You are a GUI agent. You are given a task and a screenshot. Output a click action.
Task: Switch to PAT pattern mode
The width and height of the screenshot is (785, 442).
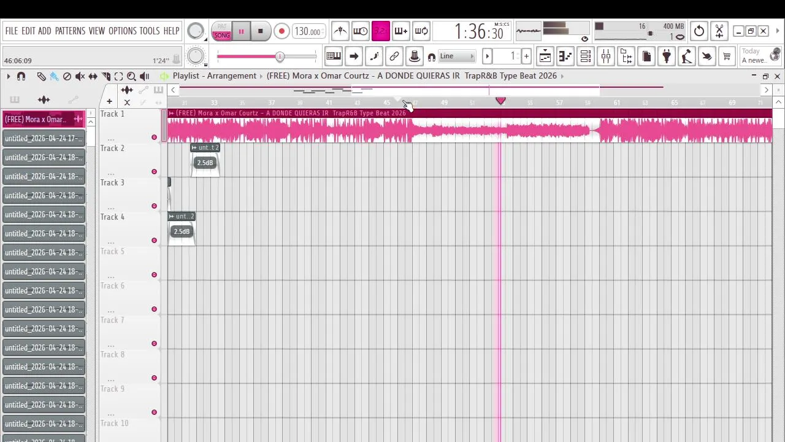pyautogui.click(x=222, y=27)
